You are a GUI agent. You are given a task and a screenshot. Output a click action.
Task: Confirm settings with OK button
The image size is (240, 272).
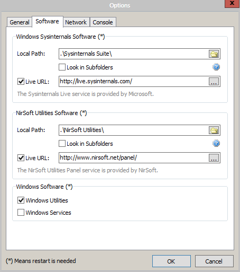coord(171,261)
